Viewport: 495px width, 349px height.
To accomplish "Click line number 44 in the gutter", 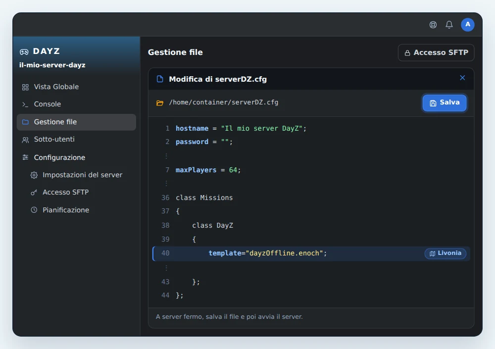I will [x=165, y=296].
